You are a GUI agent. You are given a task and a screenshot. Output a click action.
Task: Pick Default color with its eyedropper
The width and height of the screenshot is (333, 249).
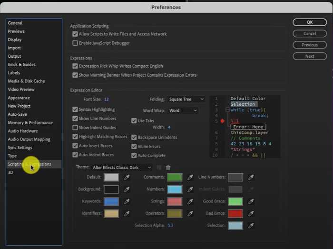(127, 177)
